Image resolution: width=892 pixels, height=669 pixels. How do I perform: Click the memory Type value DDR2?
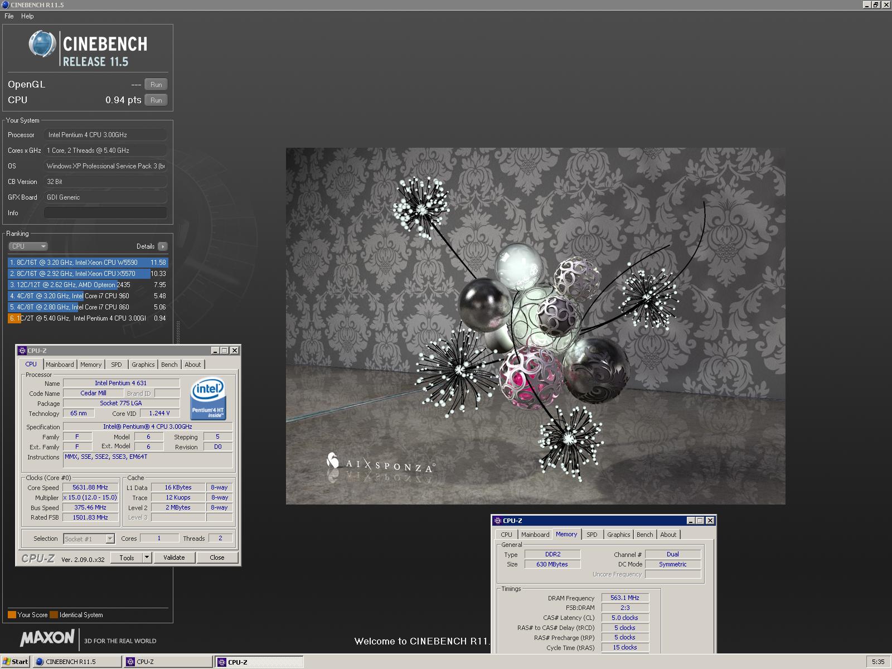(552, 554)
